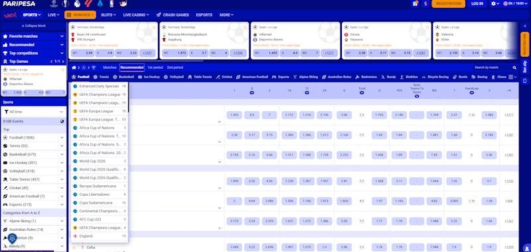Select Badminton in the sports strip
The width and height of the screenshot is (531, 252).
[366, 77]
